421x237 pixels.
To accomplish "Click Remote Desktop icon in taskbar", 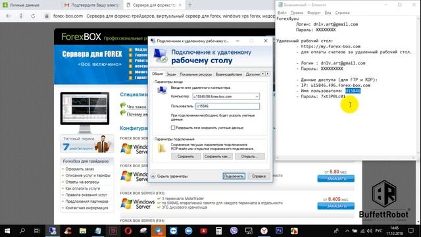I will [x=53, y=231].
